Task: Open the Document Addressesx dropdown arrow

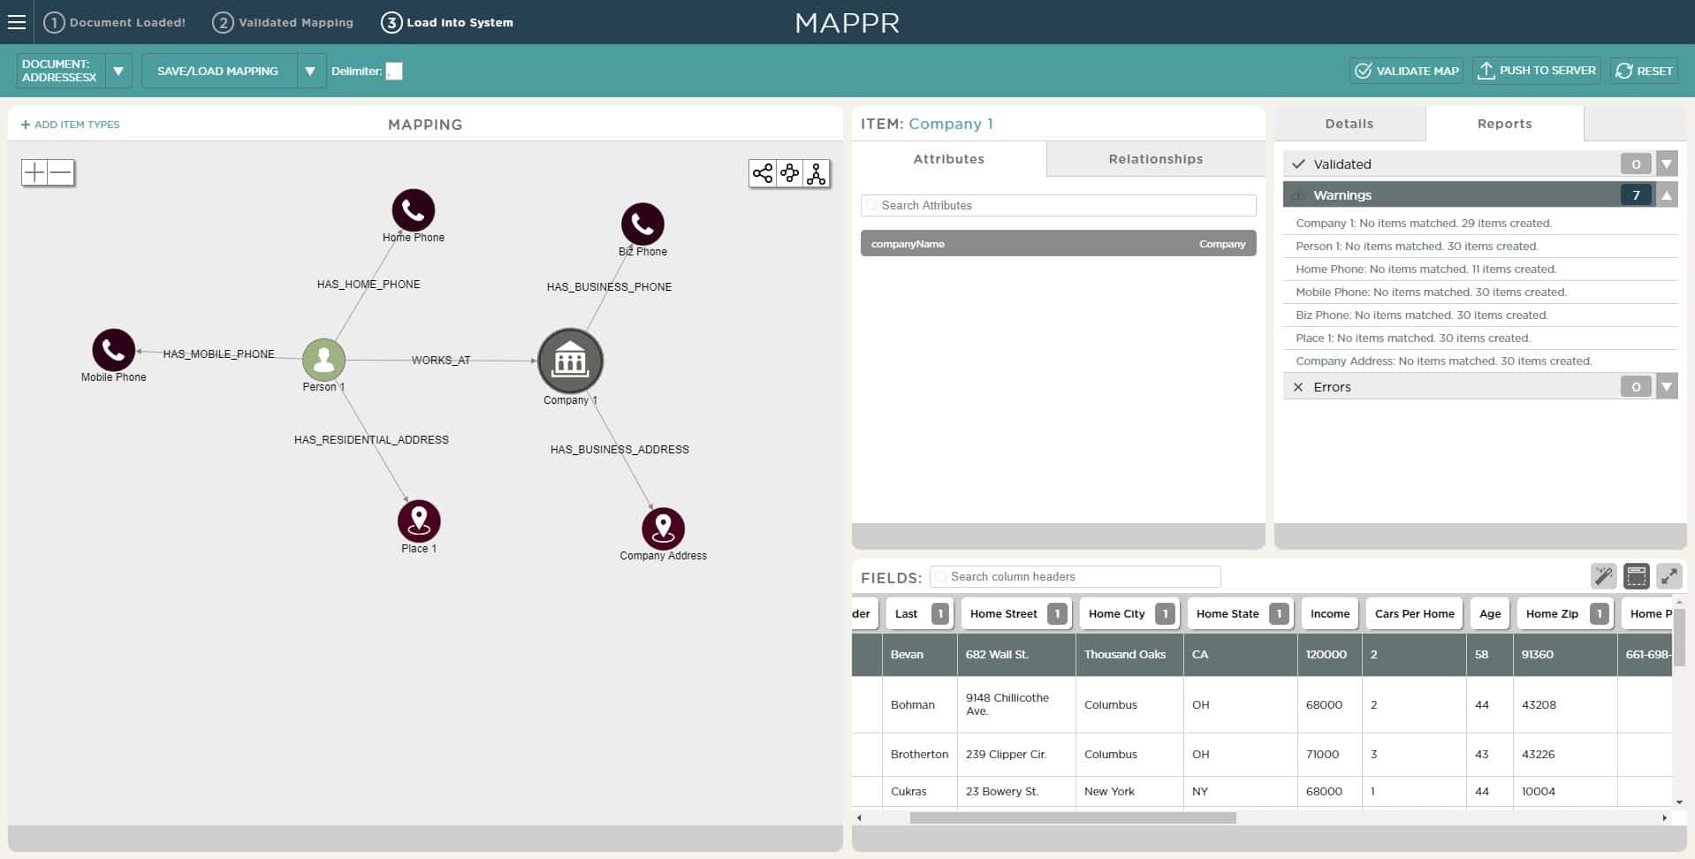Action: pos(118,71)
